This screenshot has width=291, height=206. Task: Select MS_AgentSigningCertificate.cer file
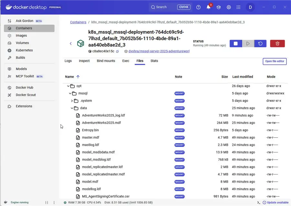point(106,196)
